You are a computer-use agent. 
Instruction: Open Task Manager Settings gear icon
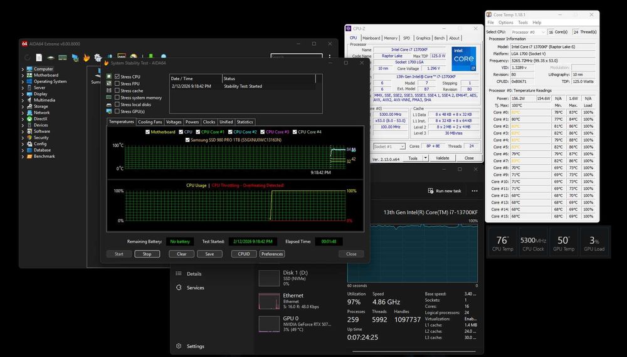click(179, 346)
